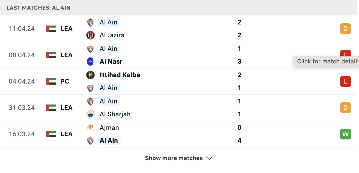Click the Al Jazira club logo
359x173 pixels.
(90, 35)
